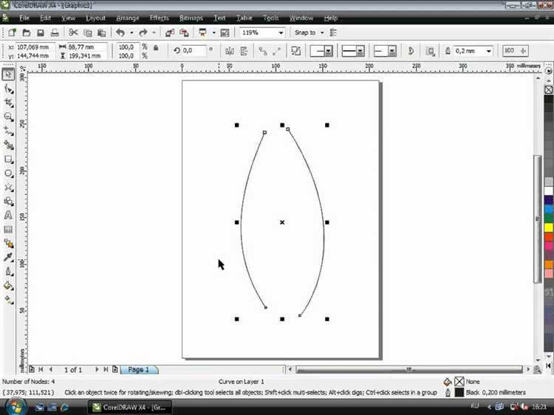Click the RU language indicator in tray

474,407
